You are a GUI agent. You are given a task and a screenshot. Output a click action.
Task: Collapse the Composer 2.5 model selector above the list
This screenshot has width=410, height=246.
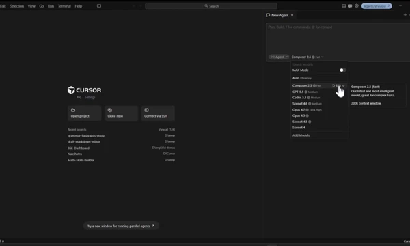click(307, 57)
